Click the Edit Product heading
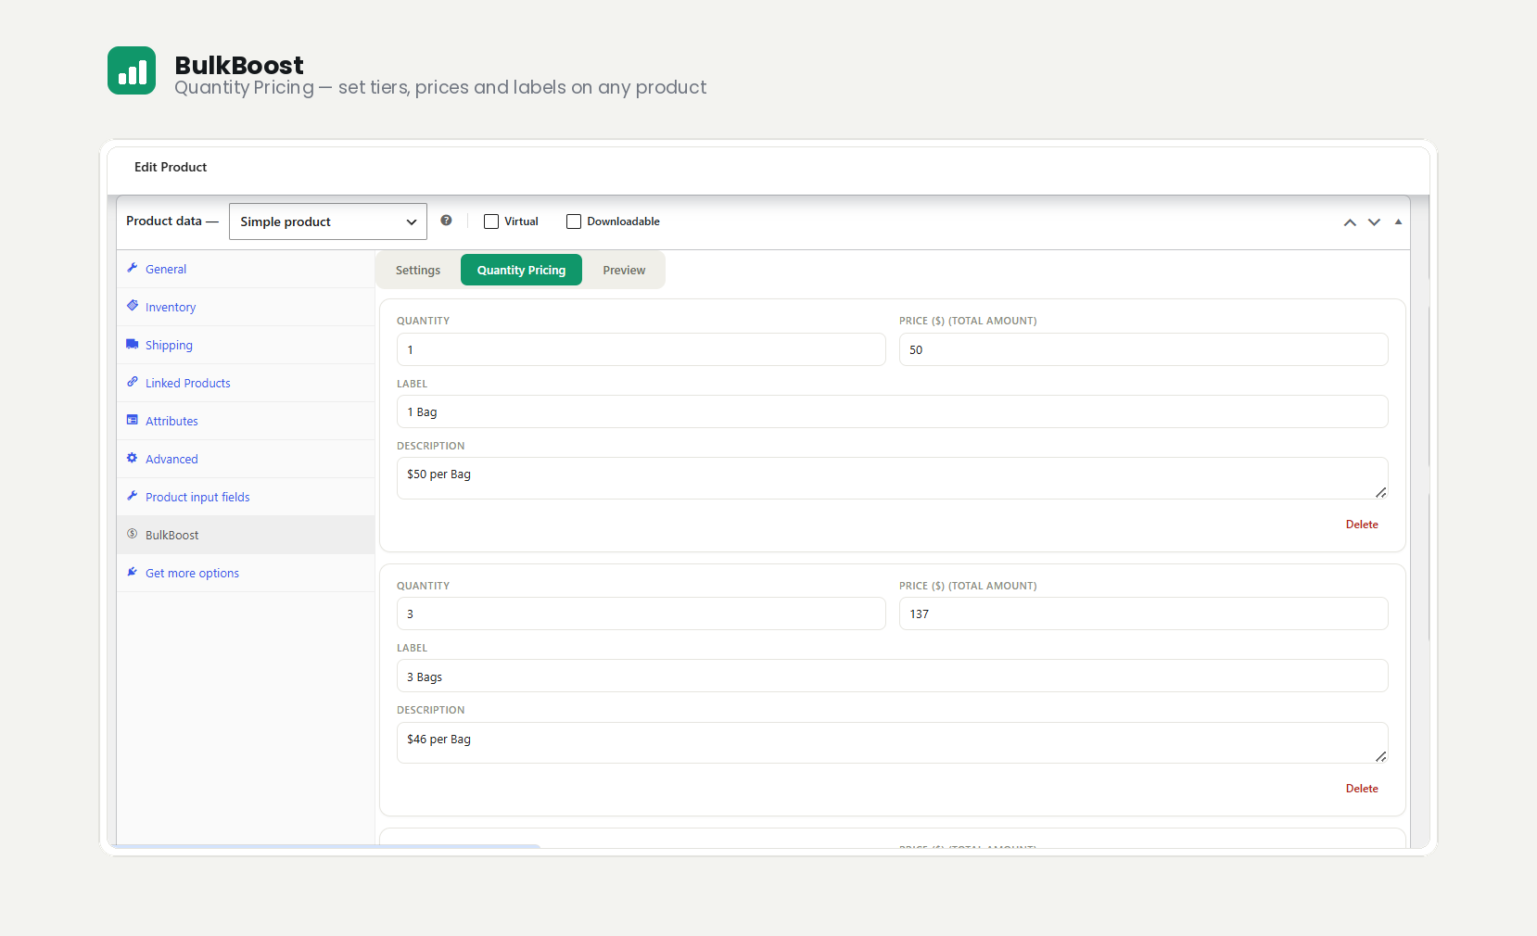This screenshot has width=1537, height=936. pyautogui.click(x=171, y=167)
